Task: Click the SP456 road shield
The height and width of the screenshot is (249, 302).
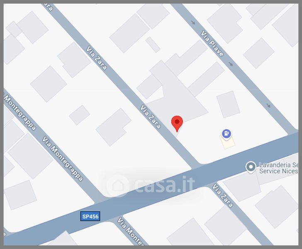Action: coord(90,216)
